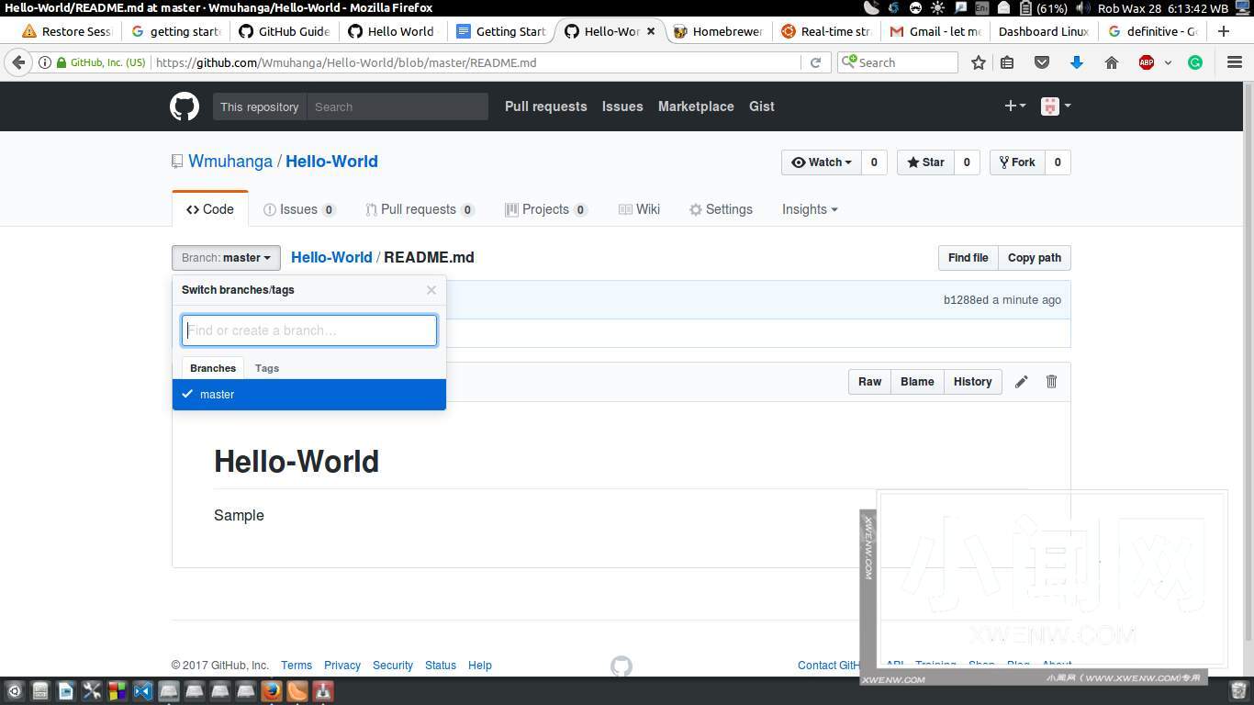Open the Issues repository tab
Screen dimensions: 1254x705
299,209
